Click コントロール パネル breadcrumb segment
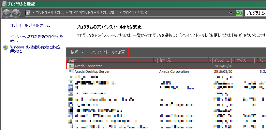 50,13
